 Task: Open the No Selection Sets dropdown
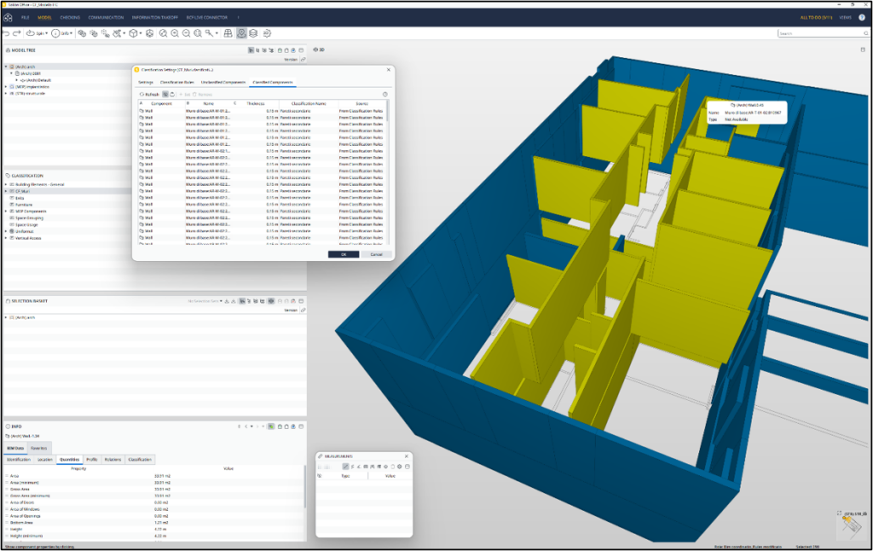pos(205,301)
